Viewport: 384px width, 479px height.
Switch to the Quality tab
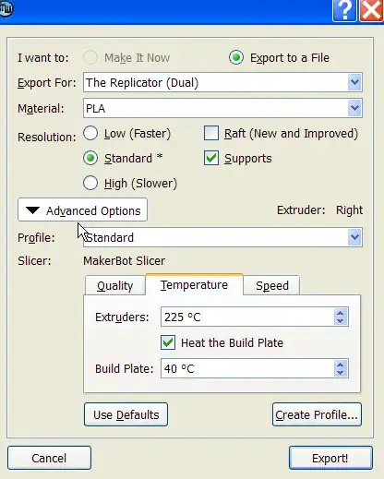point(115,285)
